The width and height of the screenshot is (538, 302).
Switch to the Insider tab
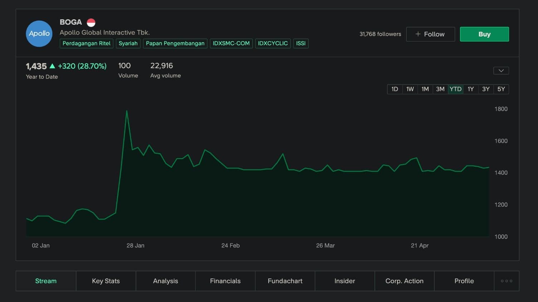coord(345,281)
